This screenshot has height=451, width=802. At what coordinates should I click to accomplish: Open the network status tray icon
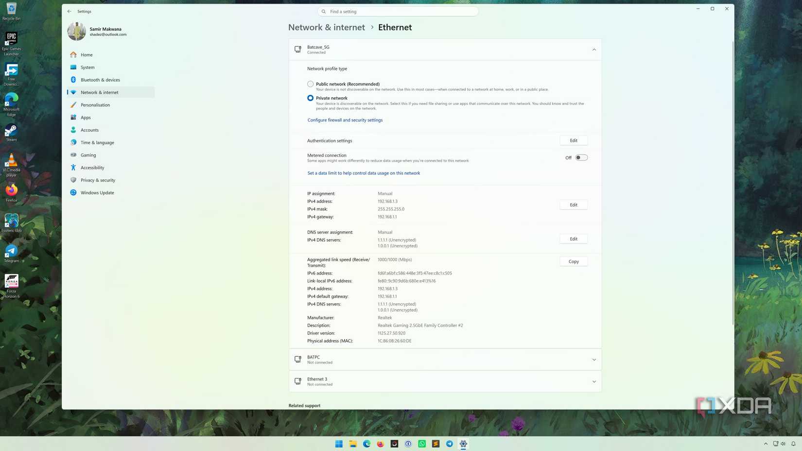pos(776,444)
